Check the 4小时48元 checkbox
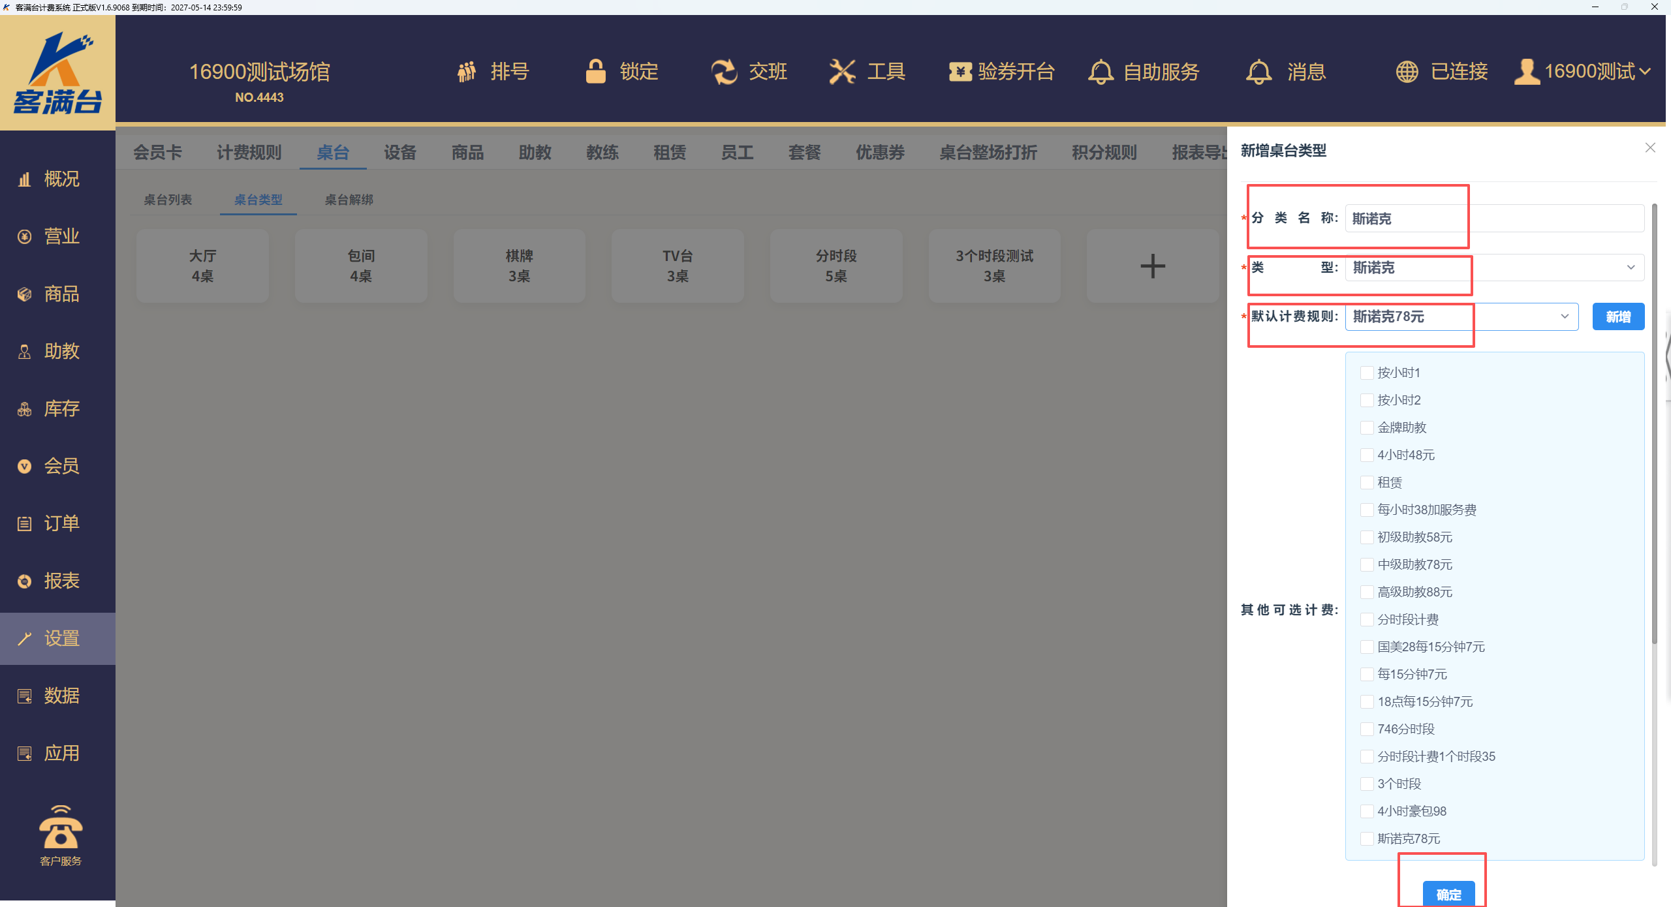The width and height of the screenshot is (1671, 907). click(1367, 455)
